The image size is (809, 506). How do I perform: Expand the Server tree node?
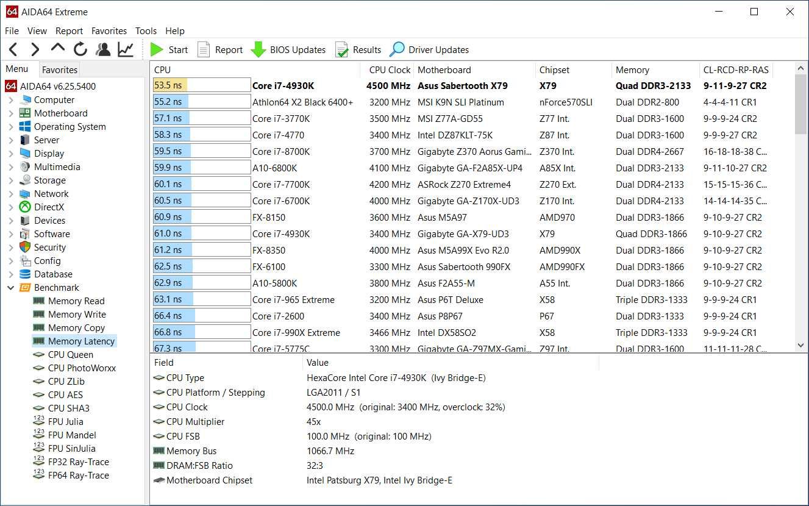coord(11,140)
